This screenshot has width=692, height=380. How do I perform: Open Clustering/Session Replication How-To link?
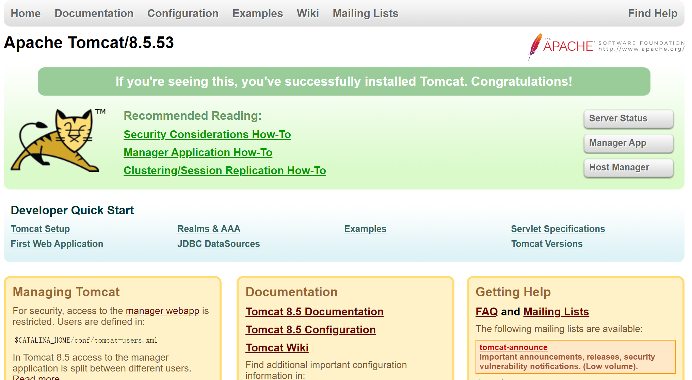click(225, 170)
